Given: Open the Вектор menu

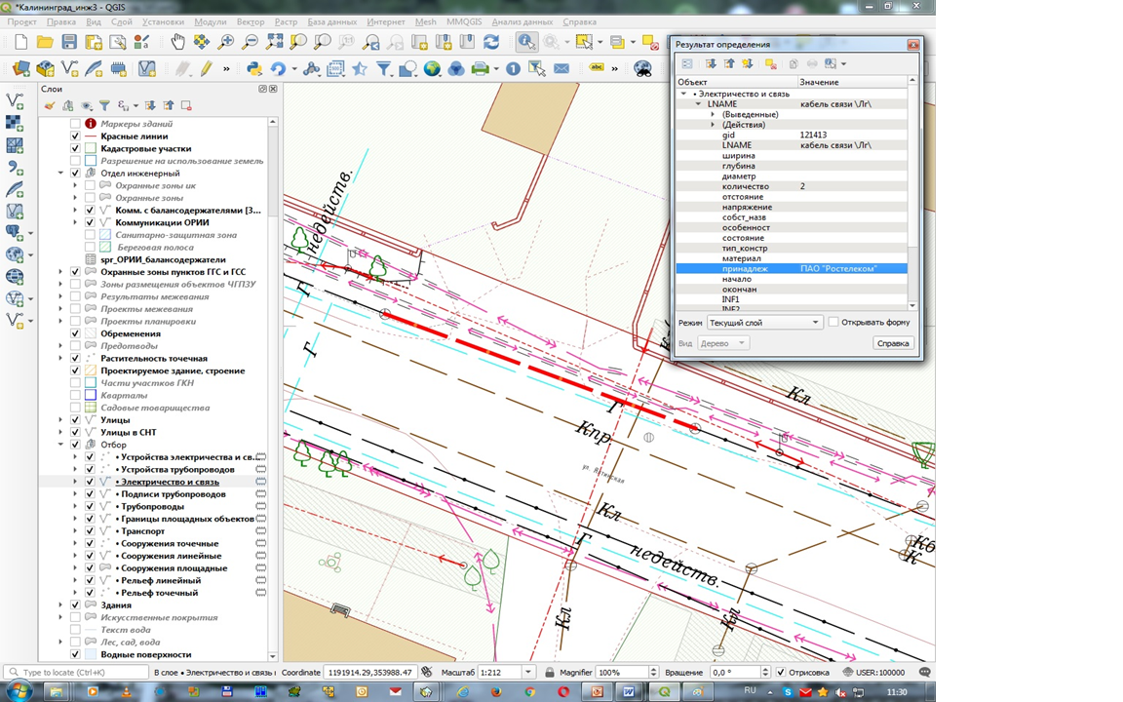Looking at the screenshot, I should pyautogui.click(x=251, y=21).
